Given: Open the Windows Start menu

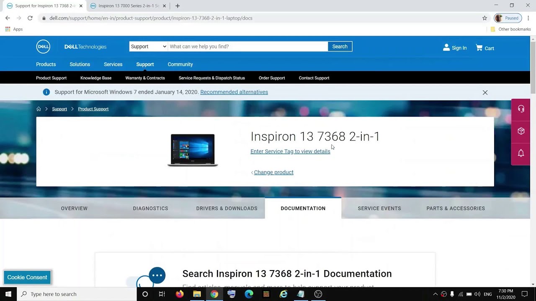Looking at the screenshot, I should pos(8,294).
